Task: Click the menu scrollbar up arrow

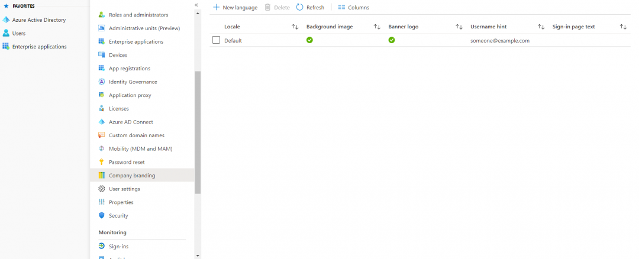Action: [x=198, y=13]
